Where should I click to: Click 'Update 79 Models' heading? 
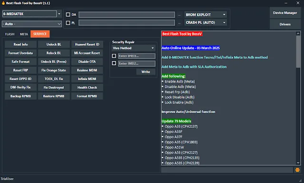177,121
